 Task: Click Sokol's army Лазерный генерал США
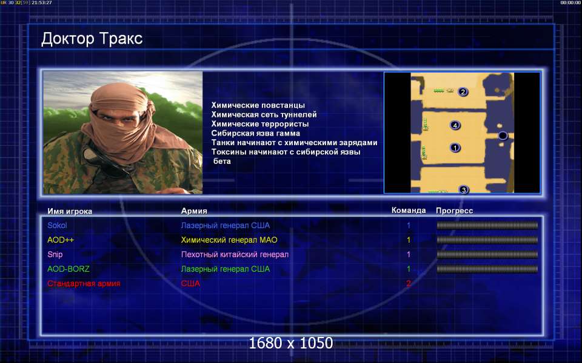point(226,225)
